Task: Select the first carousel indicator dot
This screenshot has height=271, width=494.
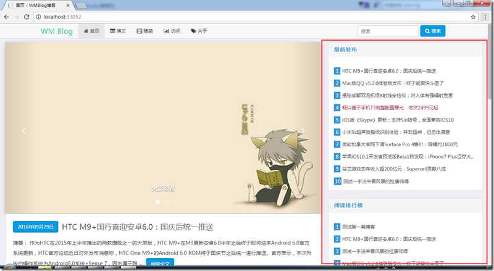Action: (157, 202)
